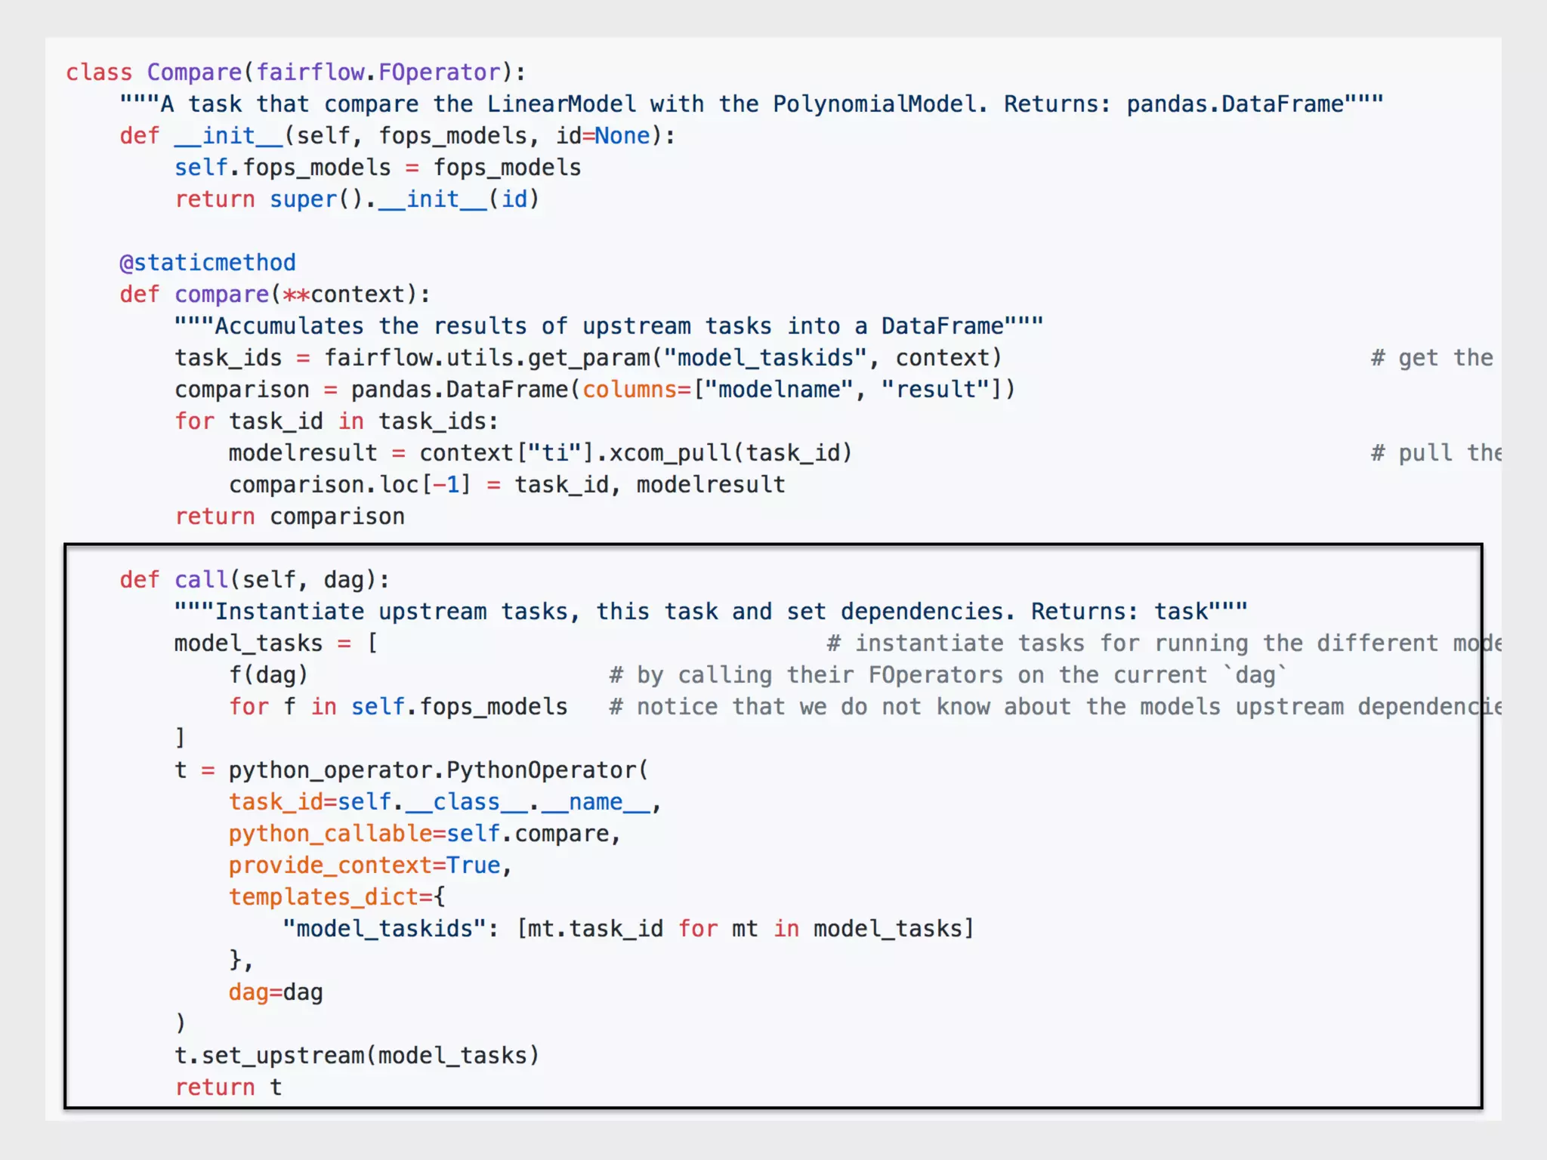Click the 'Instantiate upstream tasks' docstring
1547x1160 pixels.
click(711, 612)
